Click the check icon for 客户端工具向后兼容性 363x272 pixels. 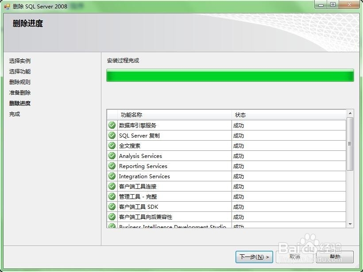112,217
